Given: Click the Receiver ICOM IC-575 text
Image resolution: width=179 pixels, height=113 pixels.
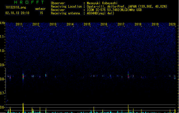Looking at the screenshot, I should tap(114, 10).
